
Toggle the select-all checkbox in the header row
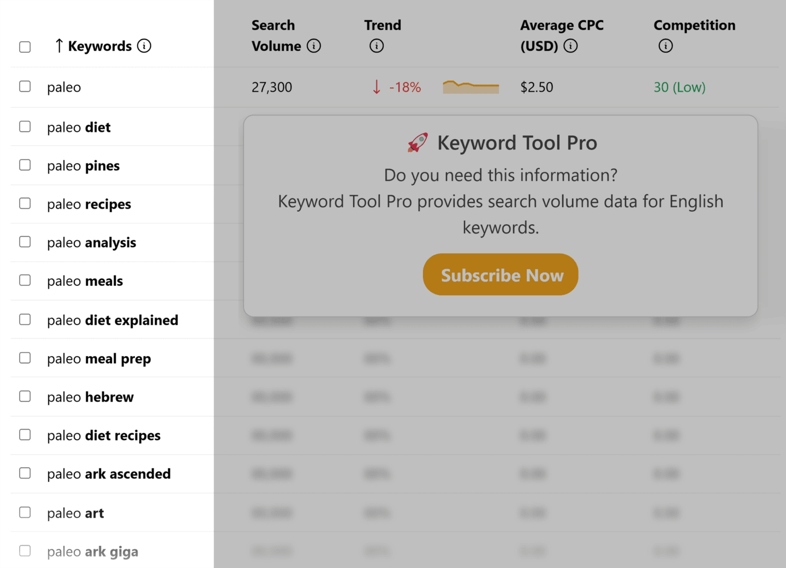pyautogui.click(x=25, y=47)
